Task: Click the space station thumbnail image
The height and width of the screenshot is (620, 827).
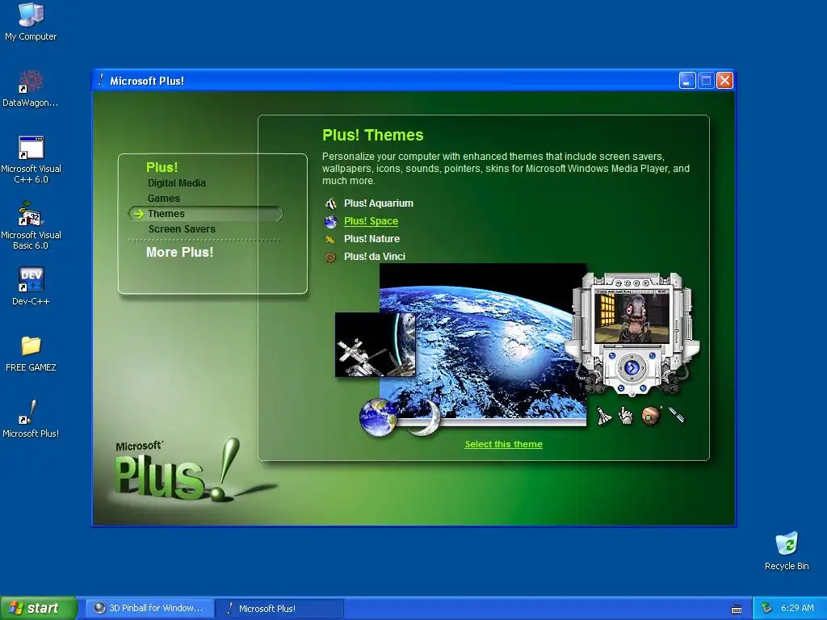Action: [x=376, y=345]
